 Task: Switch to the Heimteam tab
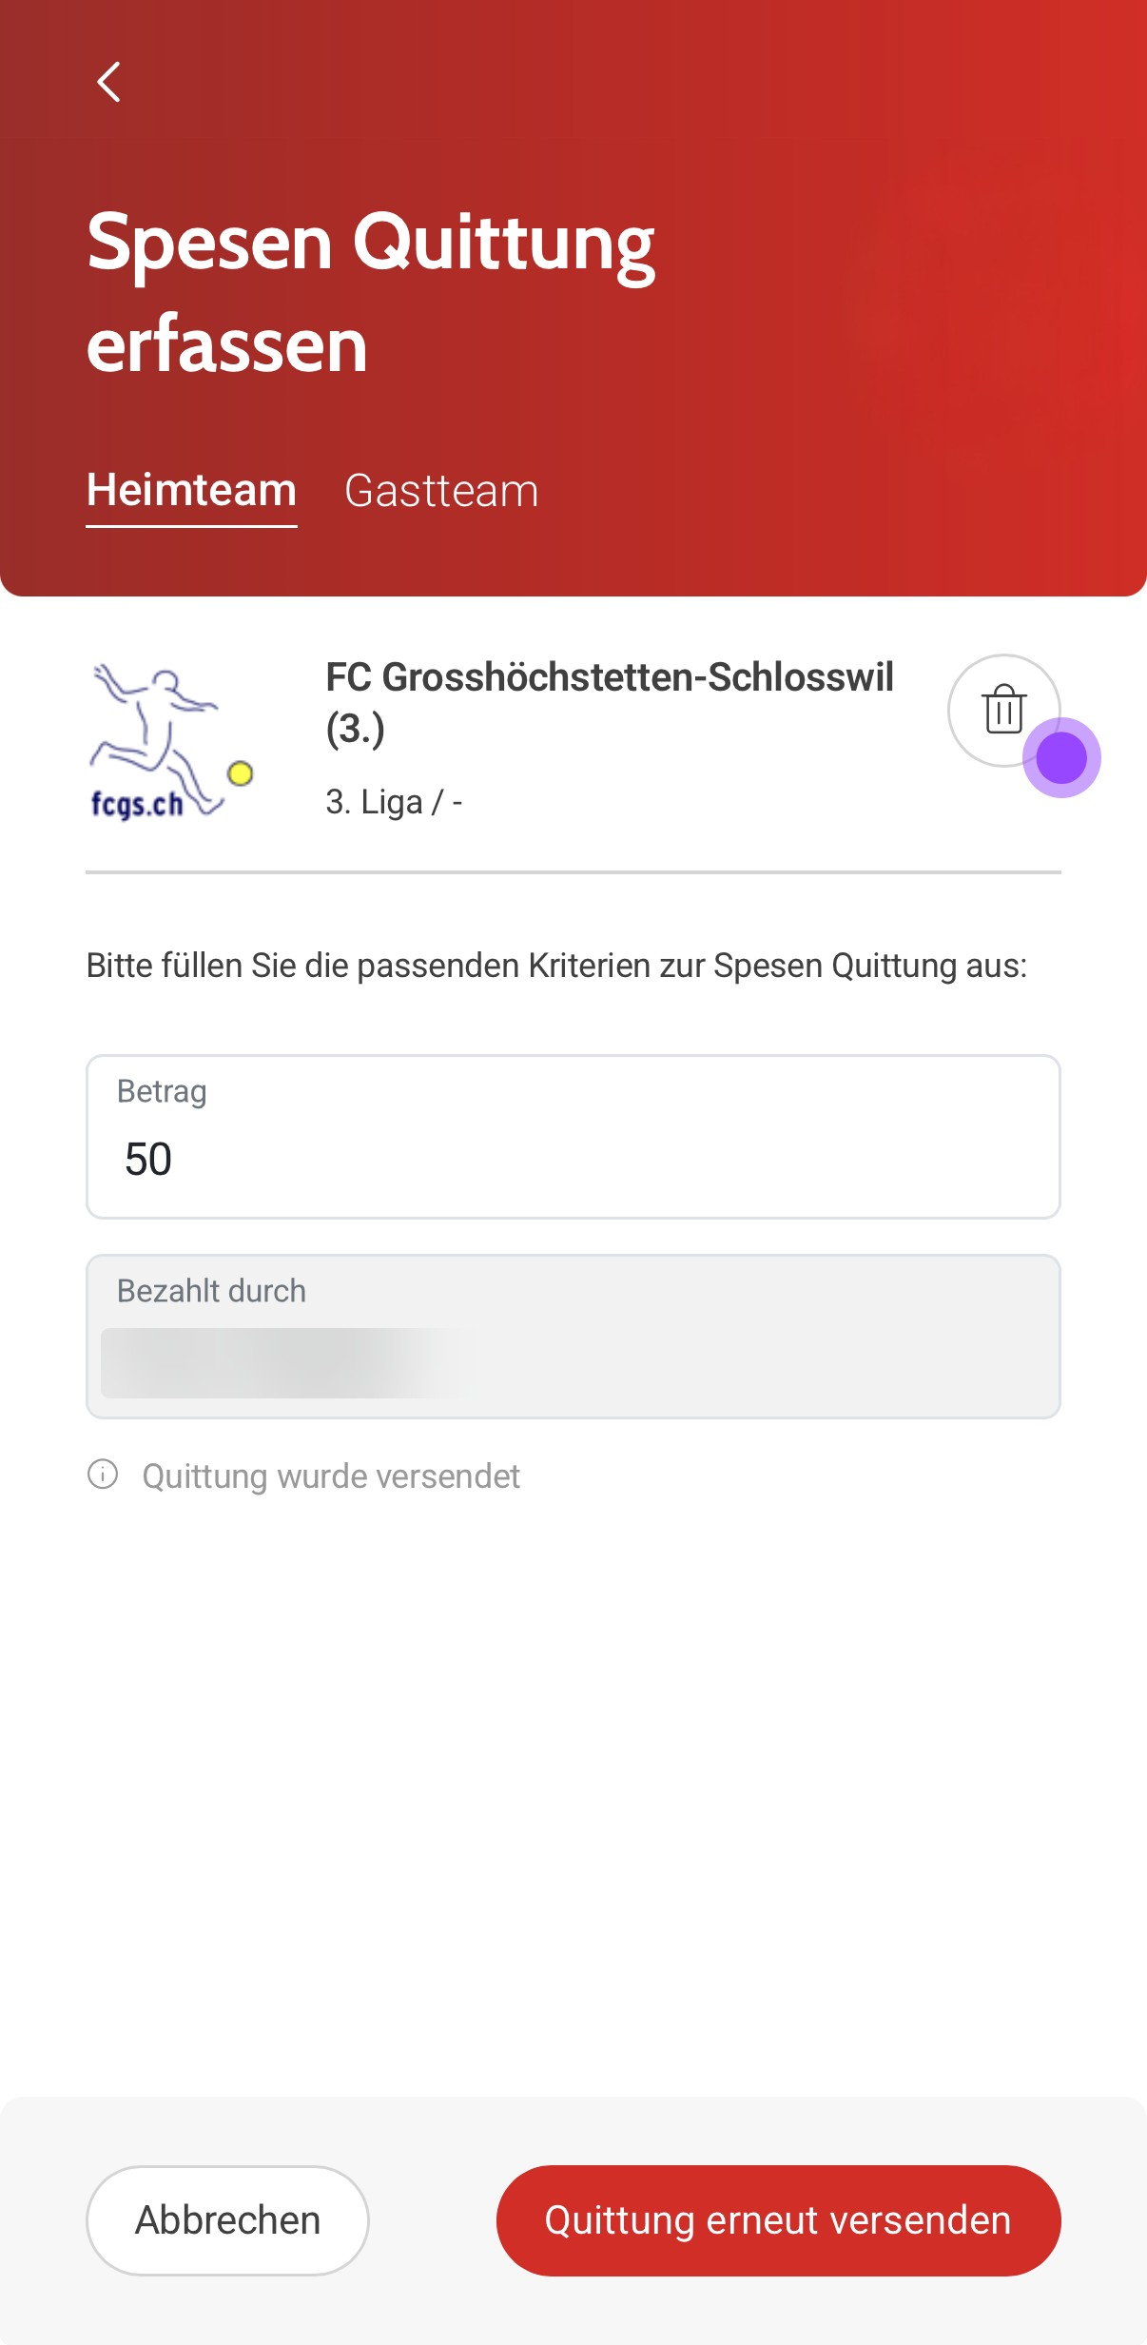pos(191,491)
